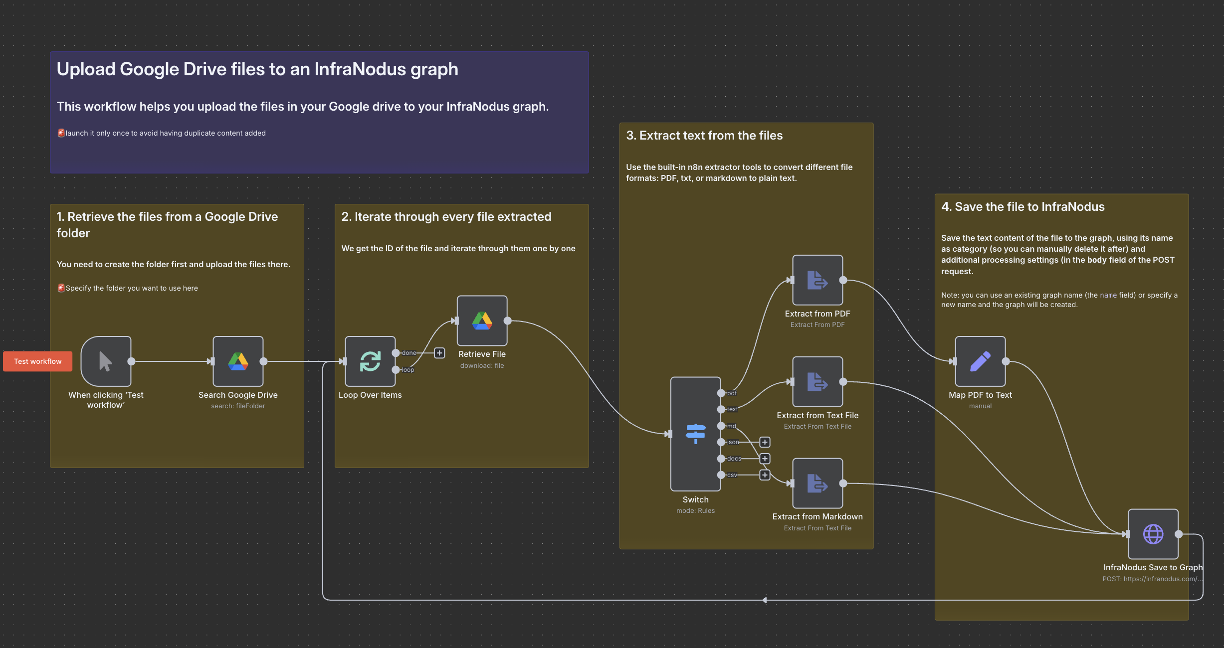This screenshot has height=648, width=1224.
Task: Click the 'download: file' subtitle
Action: tap(482, 365)
